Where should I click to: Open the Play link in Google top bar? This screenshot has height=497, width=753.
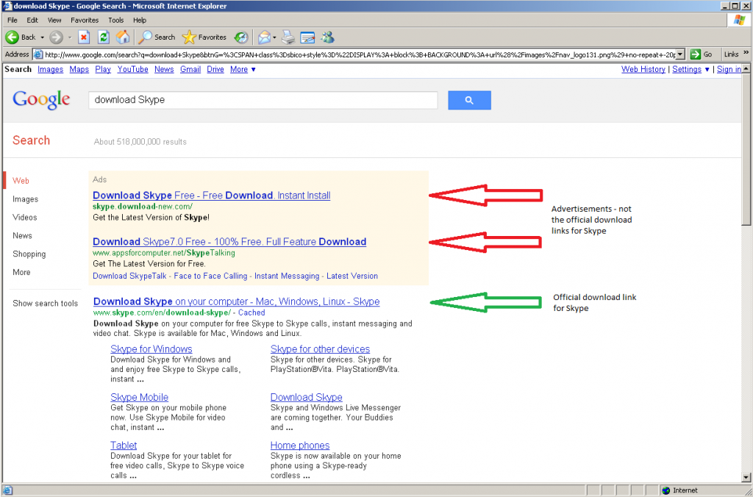103,69
